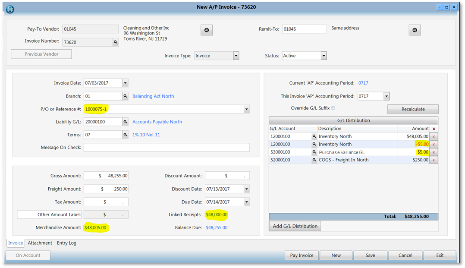Delete the COGS Freight In North distribution line
The width and height of the screenshot is (465, 268).
coord(434,160)
